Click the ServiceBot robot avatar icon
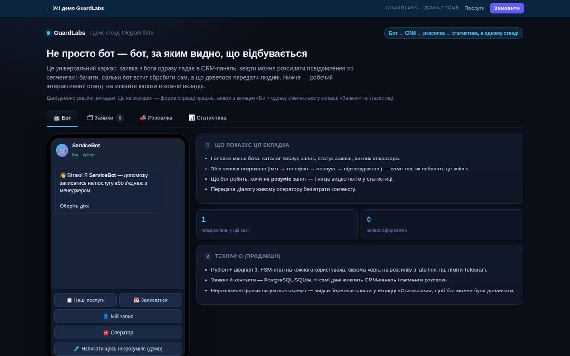This screenshot has width=570, height=356. pyautogui.click(x=62, y=150)
